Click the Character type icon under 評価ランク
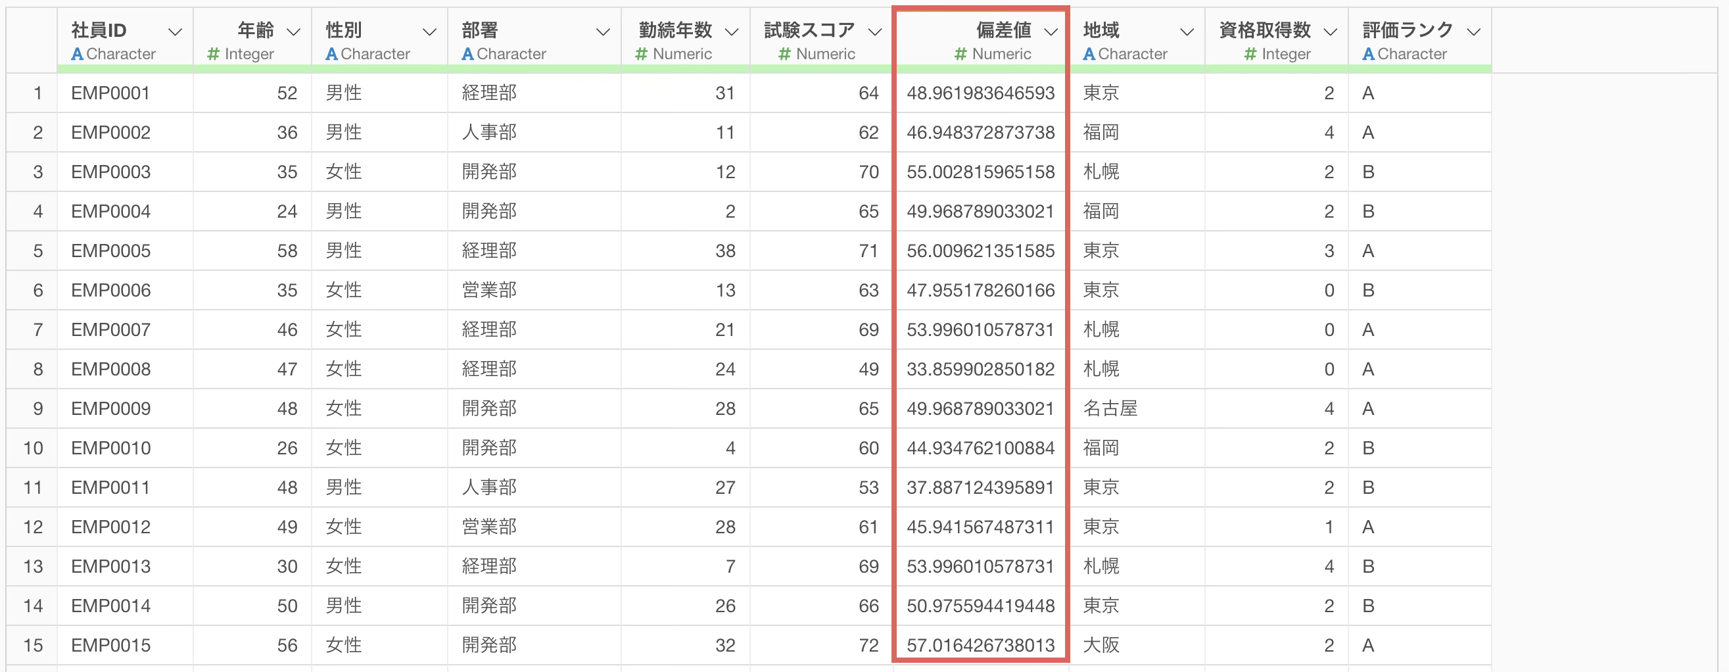Viewport: 1729px width, 672px height. [1368, 54]
